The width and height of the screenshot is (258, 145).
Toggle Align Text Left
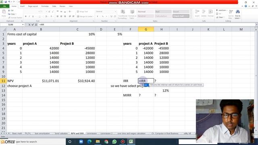(x=58, y=17)
